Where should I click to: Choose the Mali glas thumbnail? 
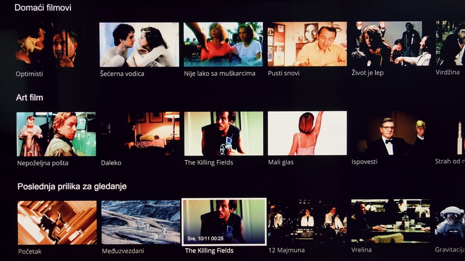(307, 133)
